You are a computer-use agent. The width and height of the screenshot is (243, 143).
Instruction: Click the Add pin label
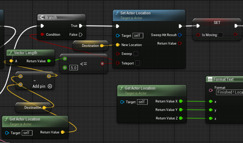pyautogui.click(x=39, y=86)
